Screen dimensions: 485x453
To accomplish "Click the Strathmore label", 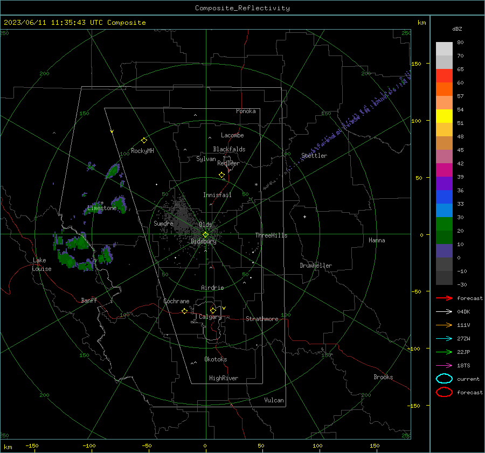I will pos(262,319).
